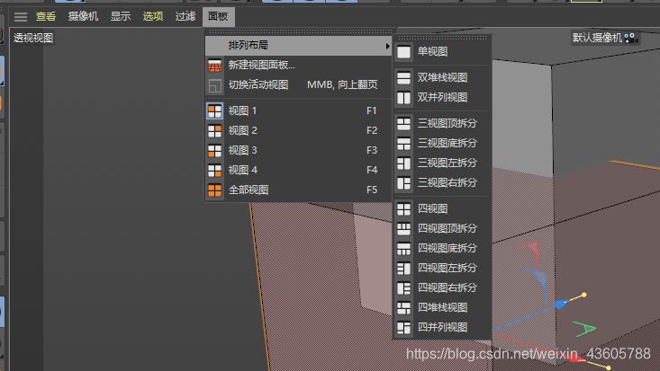Choose the 三视图左拆分 layout icon
This screenshot has height=371, width=660.
click(x=403, y=163)
